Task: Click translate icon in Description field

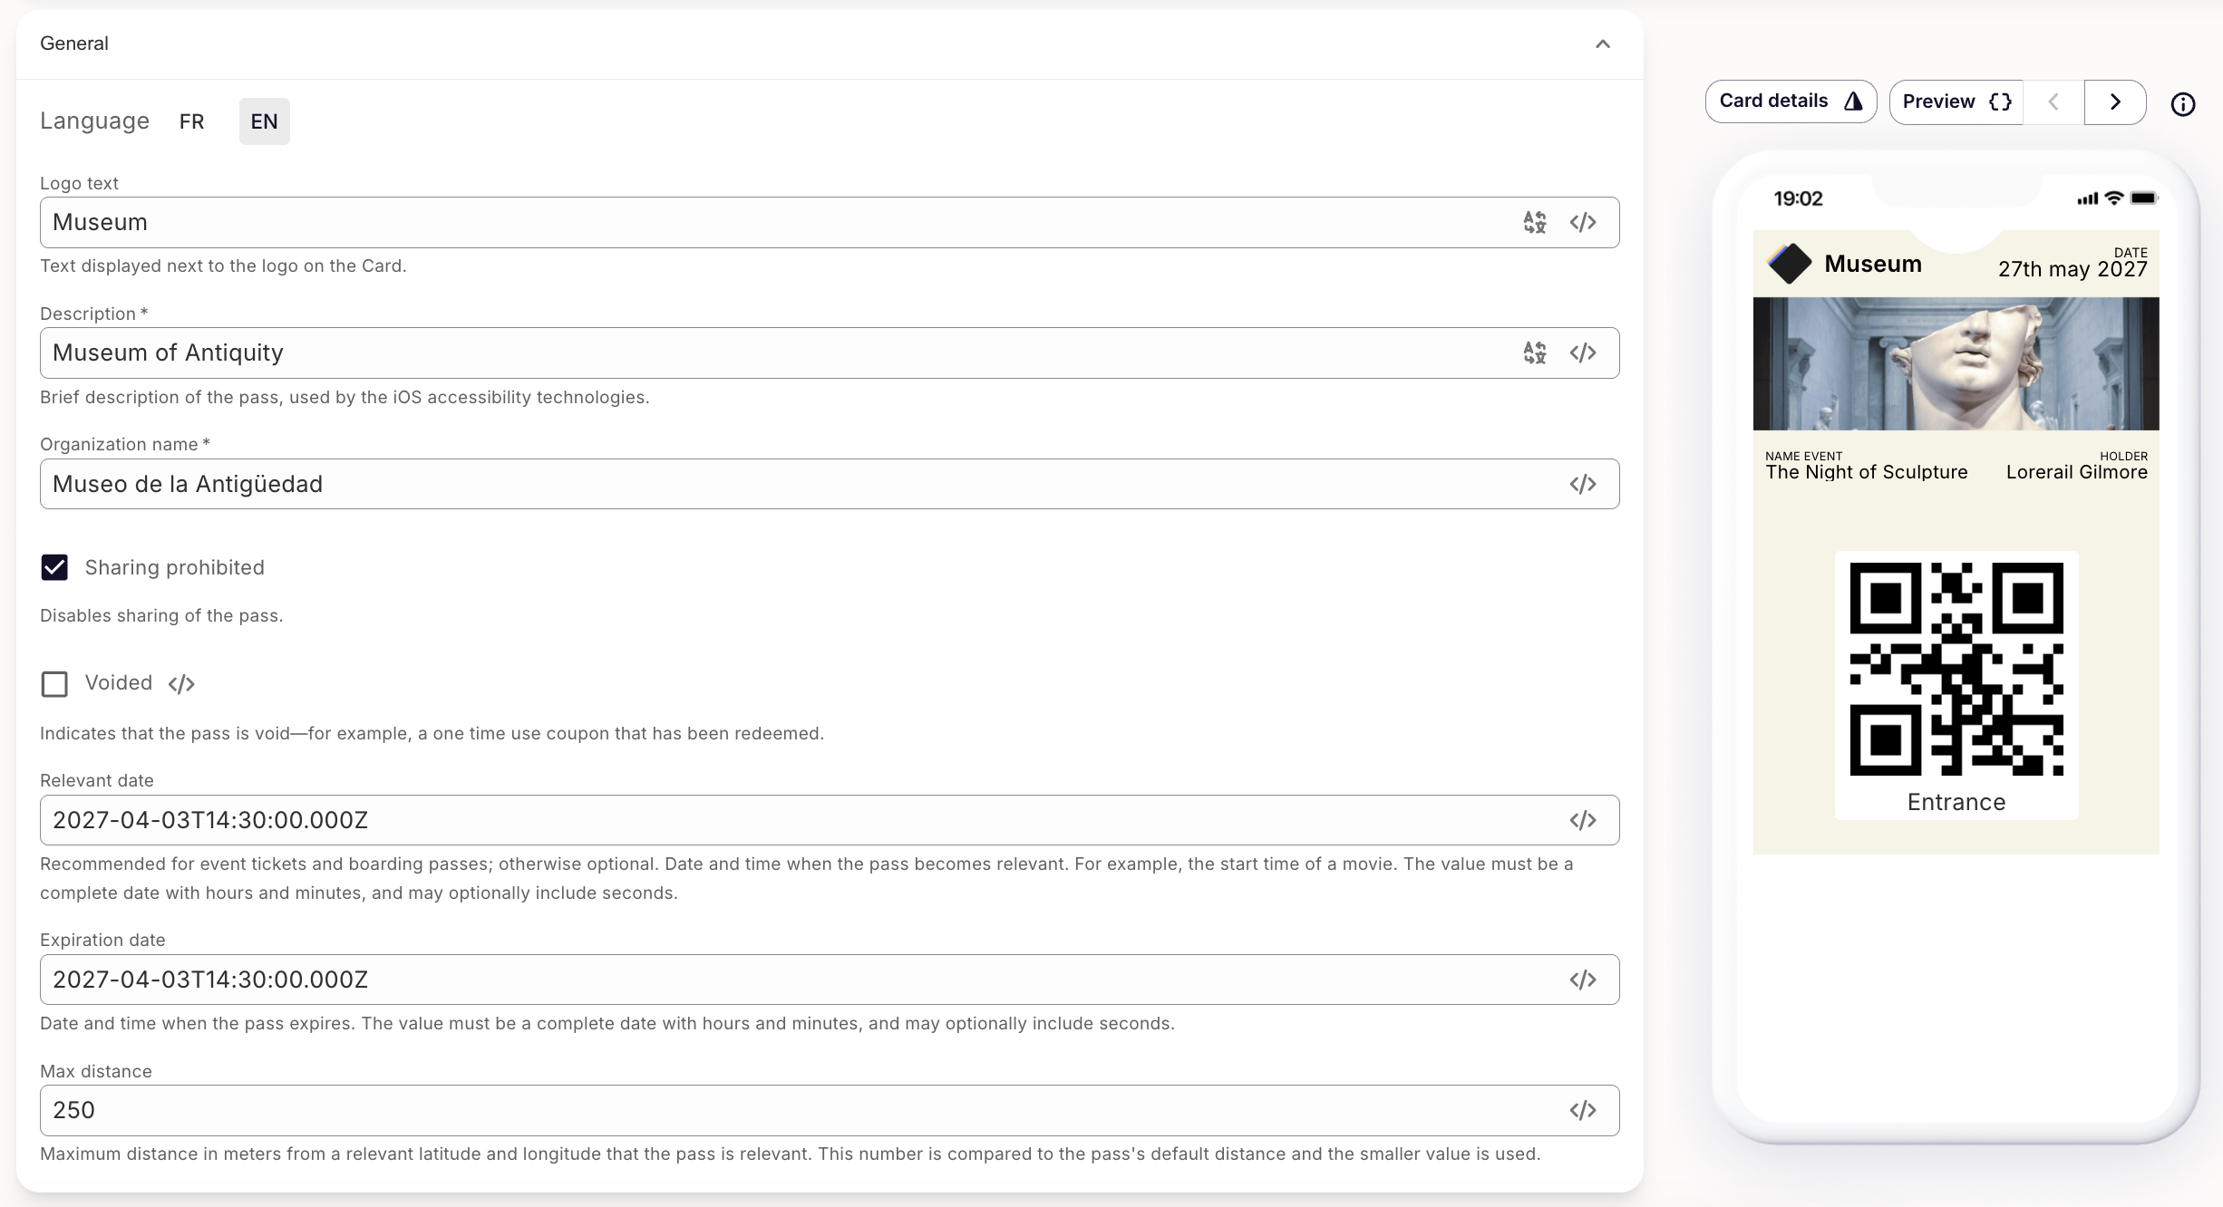Action: point(1534,352)
